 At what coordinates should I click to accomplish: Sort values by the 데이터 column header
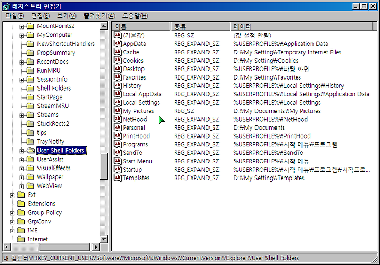click(x=301, y=26)
